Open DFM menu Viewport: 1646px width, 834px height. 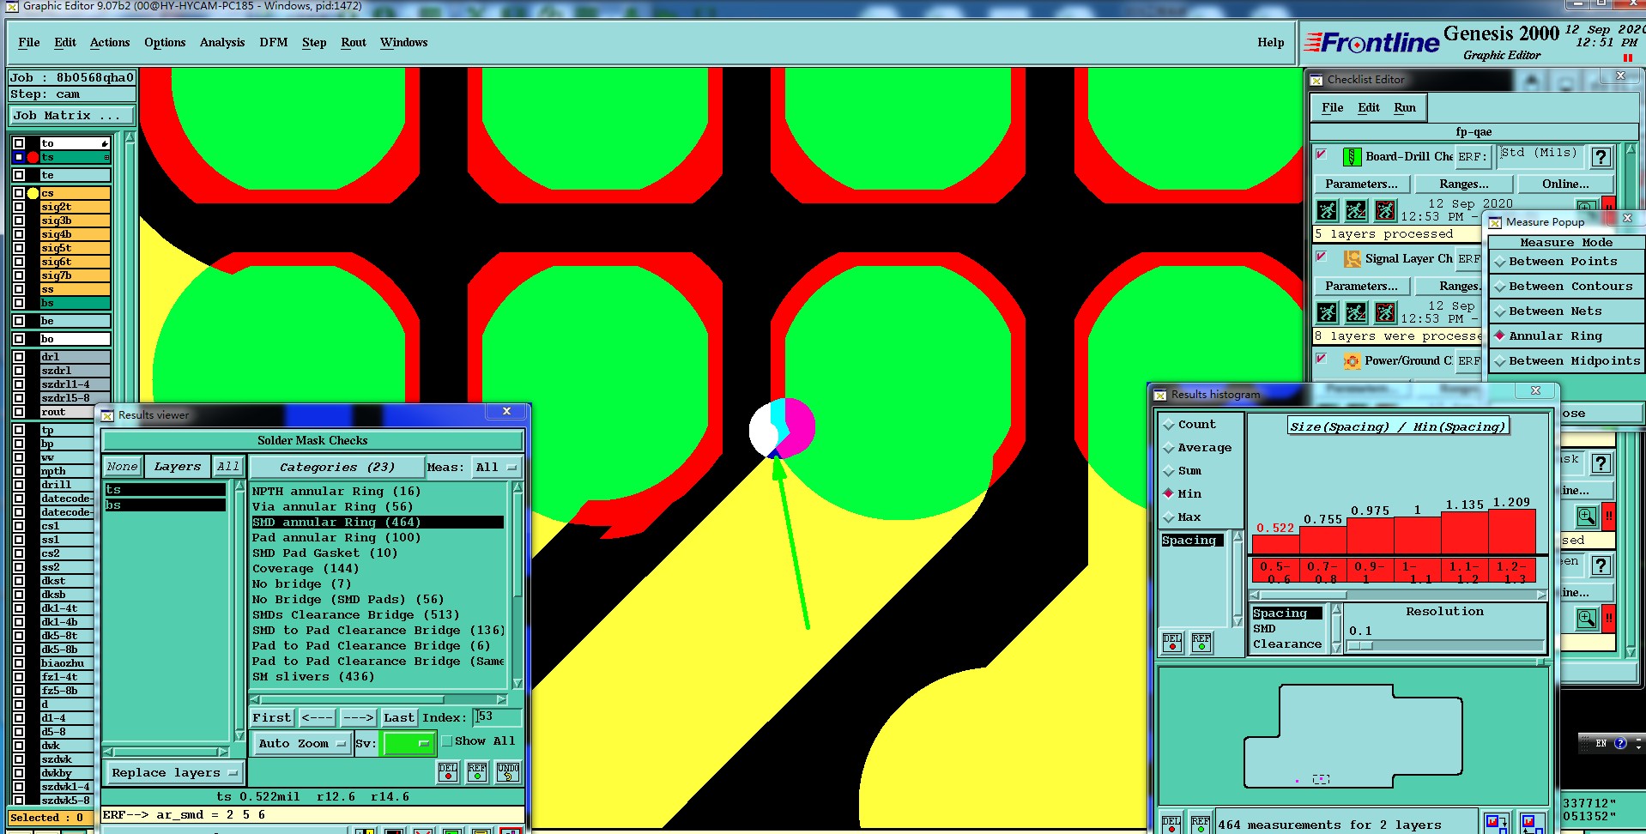coord(274,43)
